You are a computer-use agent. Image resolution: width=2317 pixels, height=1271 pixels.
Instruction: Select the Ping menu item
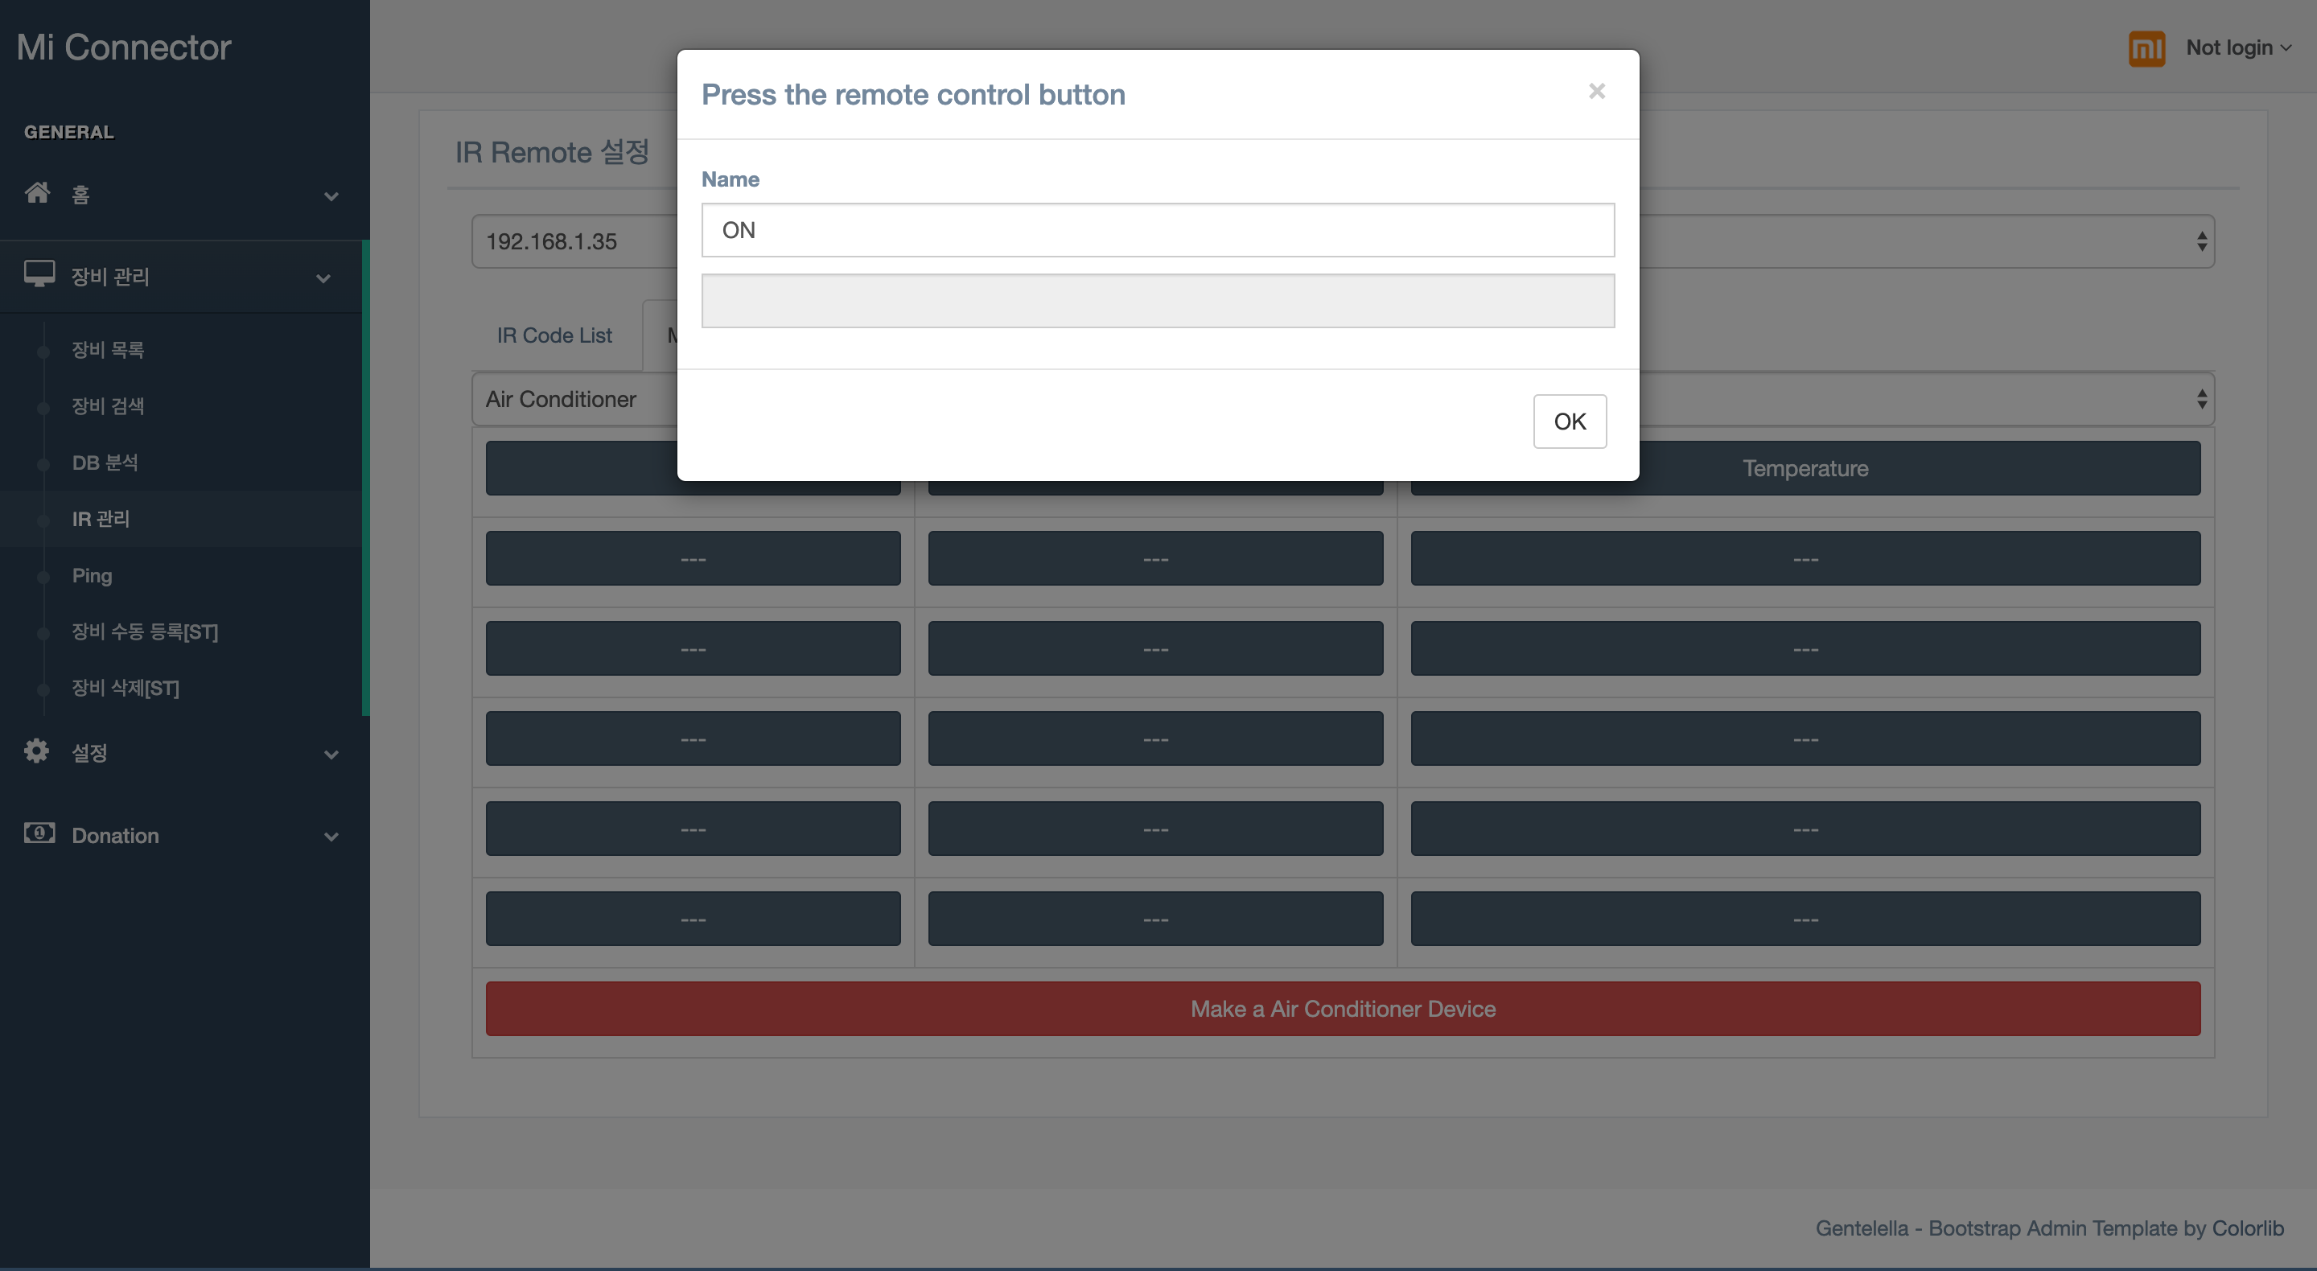pos(92,576)
